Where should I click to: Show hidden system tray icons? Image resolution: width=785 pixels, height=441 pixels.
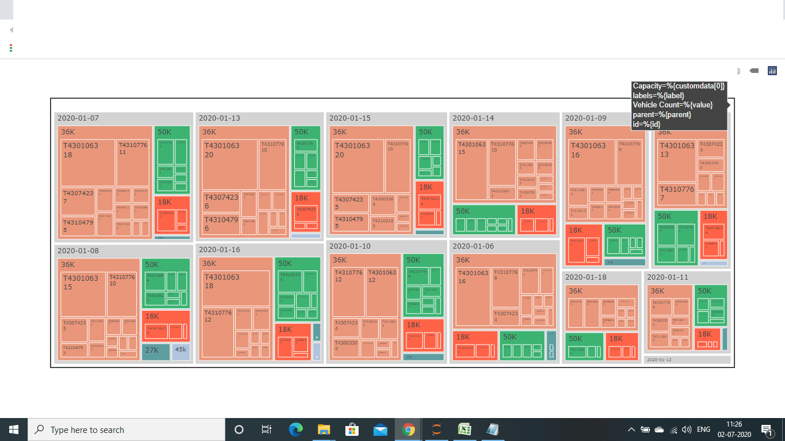tap(632, 430)
